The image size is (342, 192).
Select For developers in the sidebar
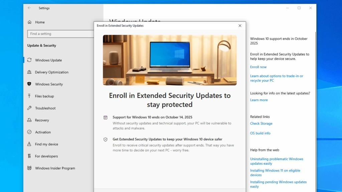coord(46,156)
